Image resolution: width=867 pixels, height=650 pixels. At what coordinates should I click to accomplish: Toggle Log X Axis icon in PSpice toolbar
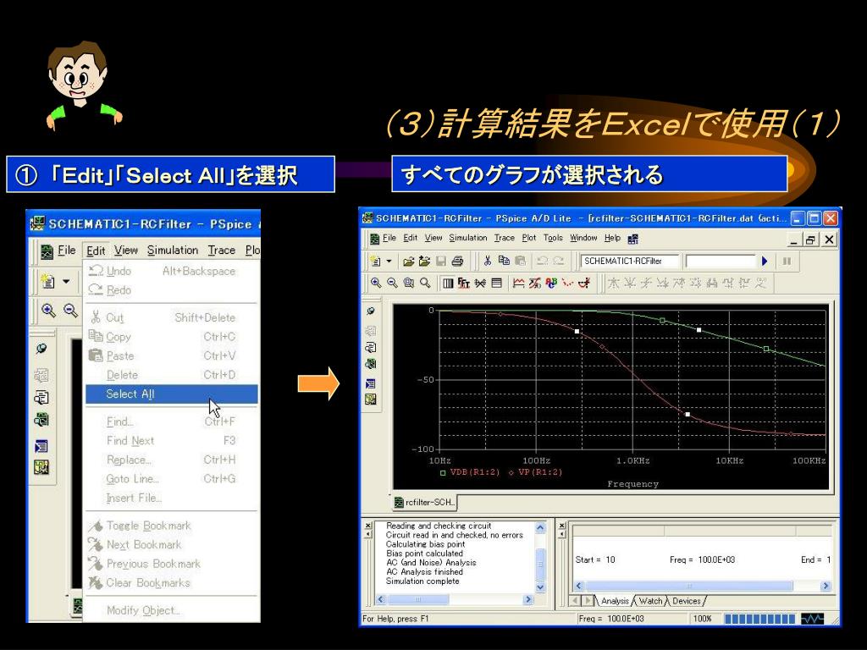tap(447, 283)
